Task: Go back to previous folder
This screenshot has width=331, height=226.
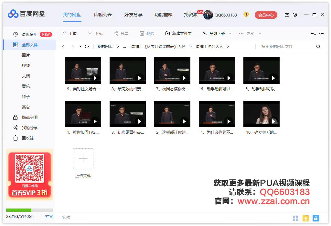Action: (x=63, y=47)
